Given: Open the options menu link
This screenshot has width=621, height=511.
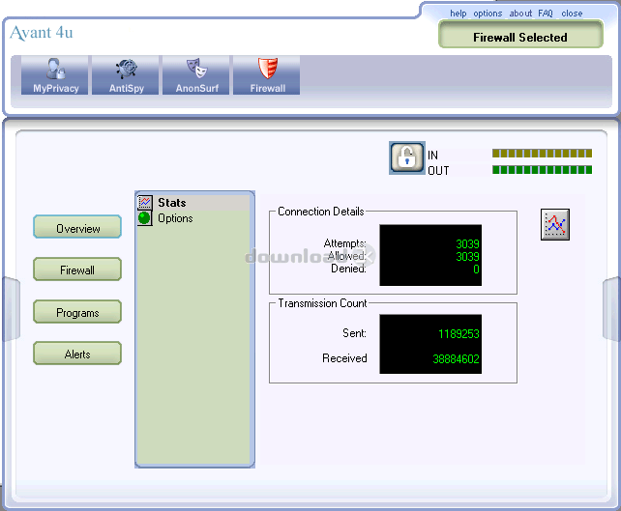Looking at the screenshot, I should [x=488, y=14].
